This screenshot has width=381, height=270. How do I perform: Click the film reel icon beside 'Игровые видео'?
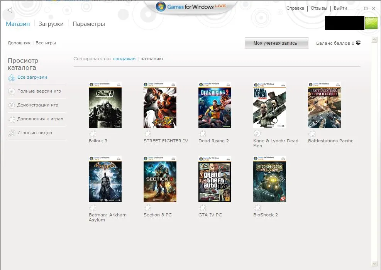click(12, 133)
